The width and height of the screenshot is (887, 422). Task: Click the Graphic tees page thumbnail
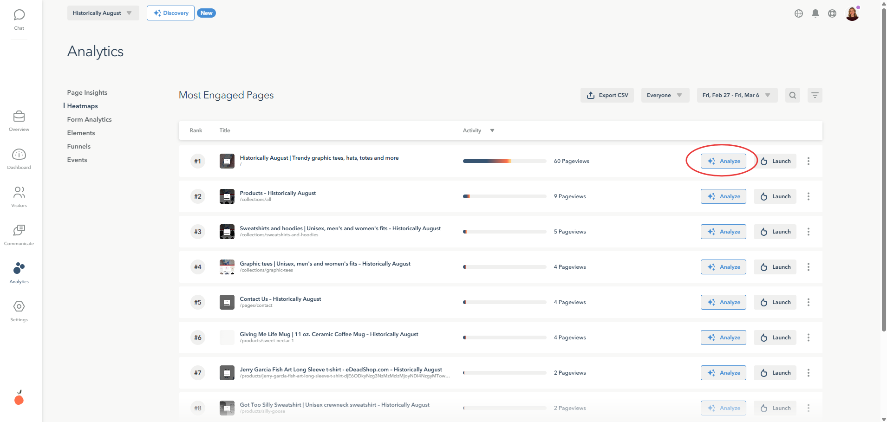[x=227, y=267]
